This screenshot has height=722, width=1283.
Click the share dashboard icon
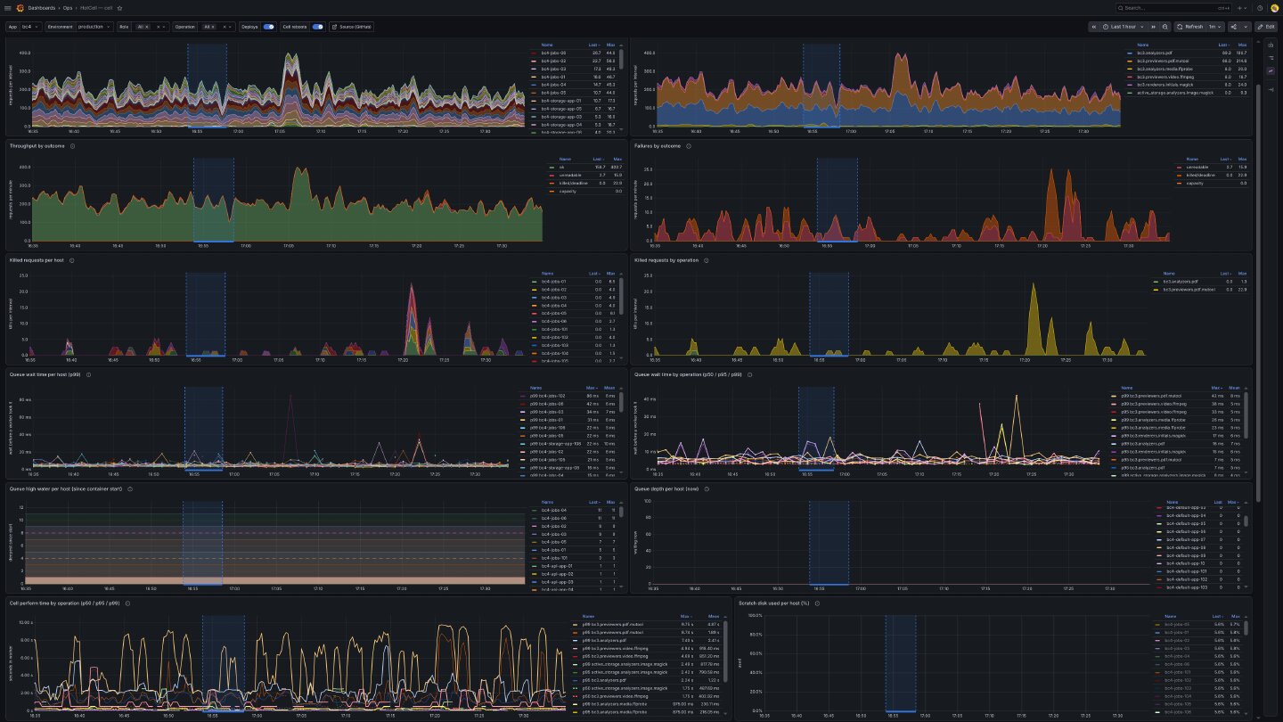1234,27
